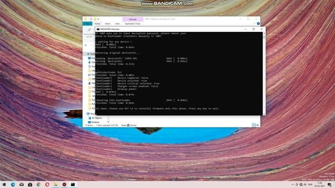The image size is (335, 188).
Task: Click the folder icon in Explorer title bar
Action: pos(85,19)
